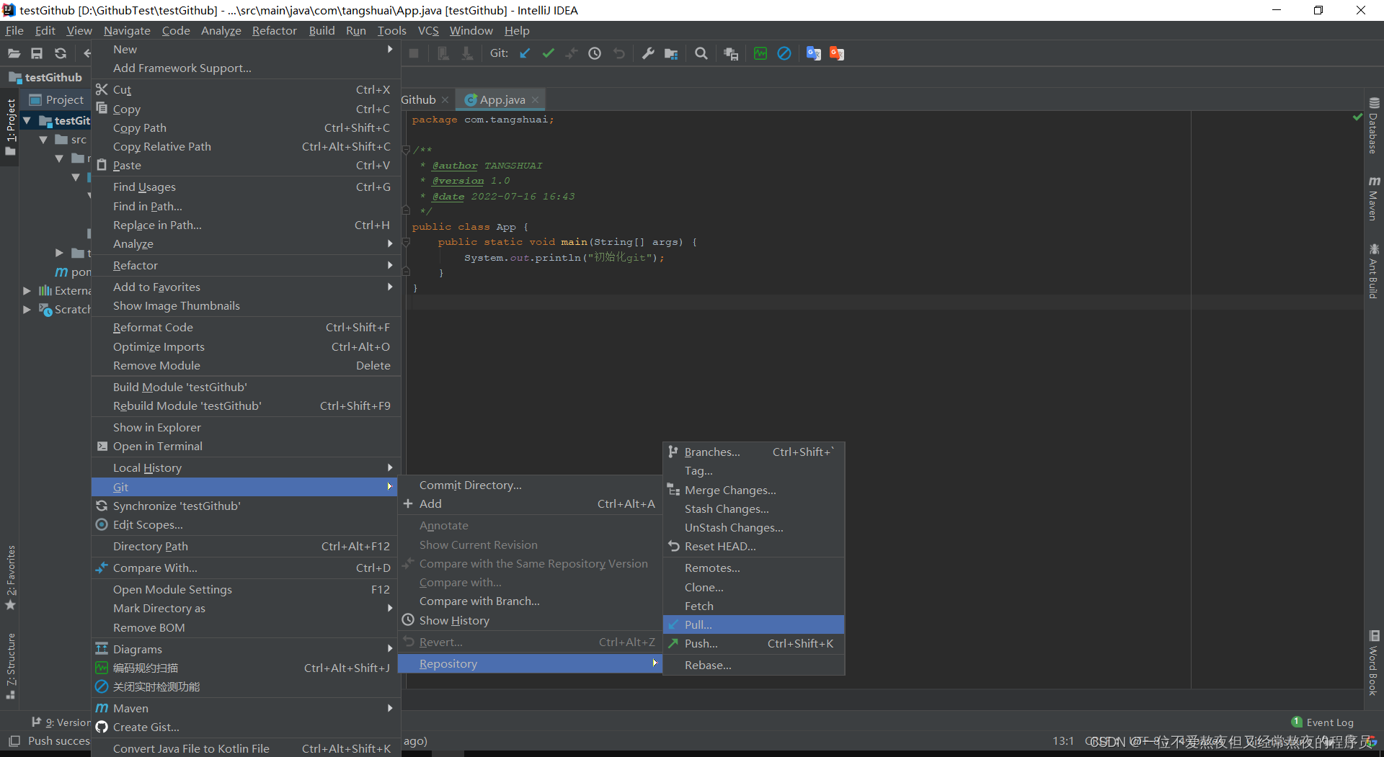The image size is (1384, 757).
Task: Select Reset HEAD... menu entry
Action: (x=753, y=547)
